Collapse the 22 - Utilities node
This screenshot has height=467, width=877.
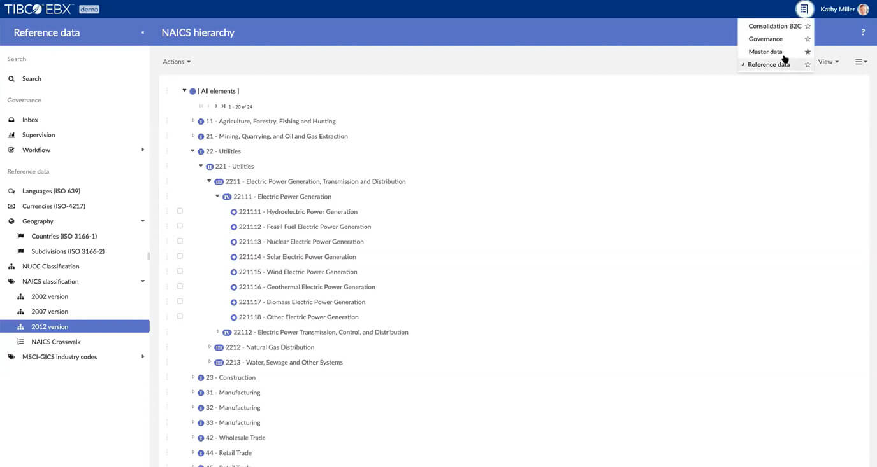pyautogui.click(x=193, y=151)
